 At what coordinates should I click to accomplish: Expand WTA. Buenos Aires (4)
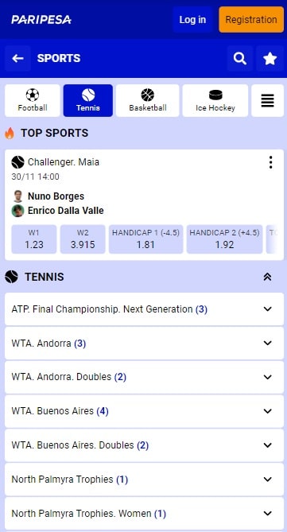pos(144,411)
